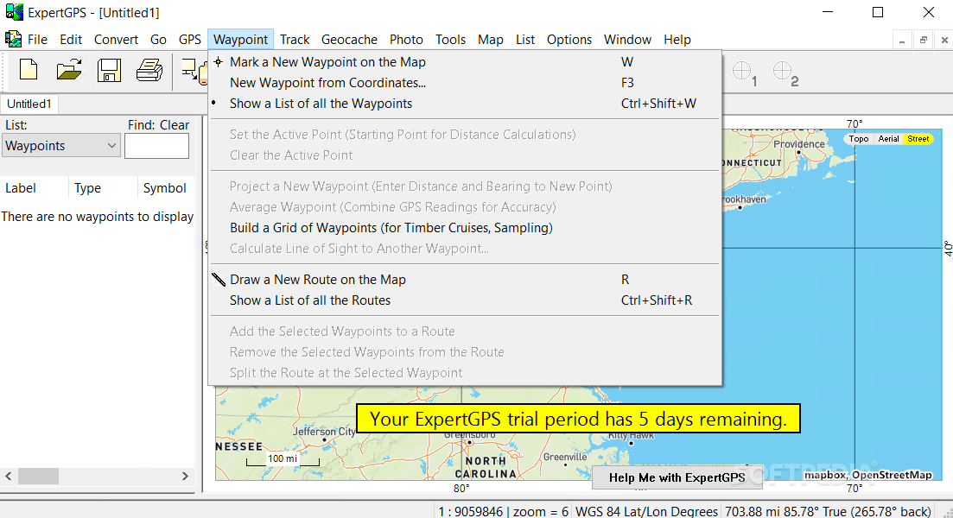This screenshot has height=518, width=953.
Task: Click the Clear find link
Action: click(x=175, y=125)
